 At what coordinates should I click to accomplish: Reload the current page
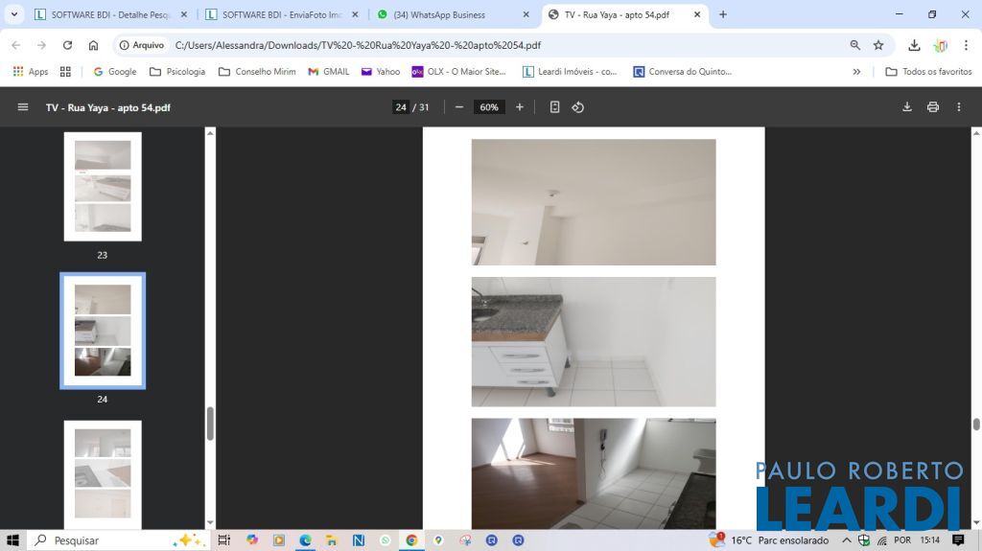tap(67, 45)
